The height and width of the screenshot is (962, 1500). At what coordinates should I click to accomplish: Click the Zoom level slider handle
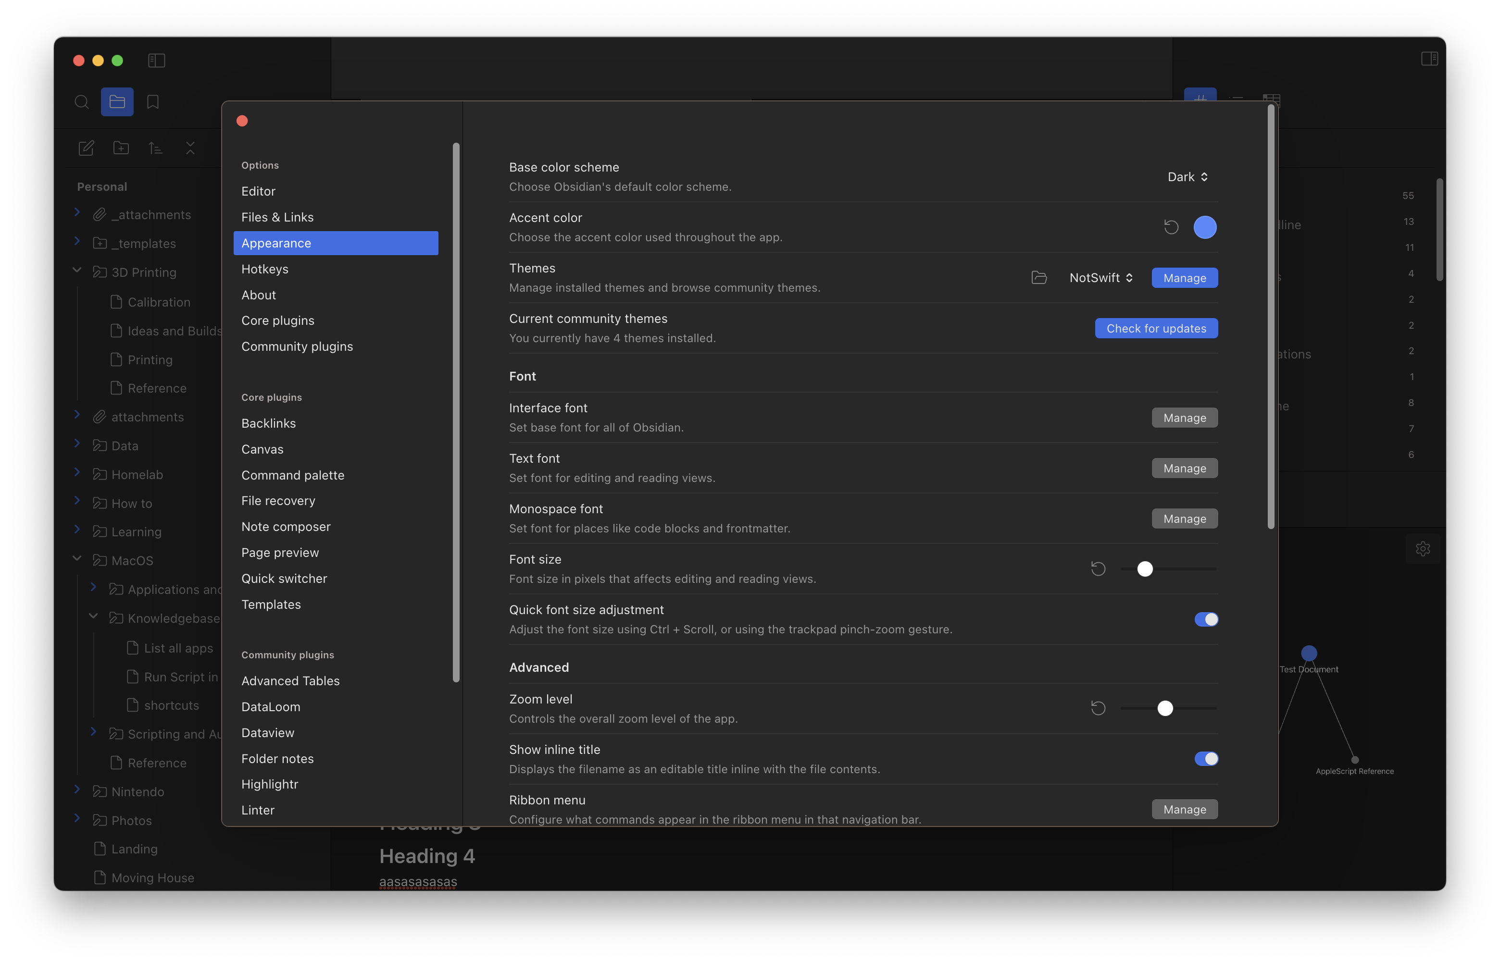click(x=1165, y=708)
